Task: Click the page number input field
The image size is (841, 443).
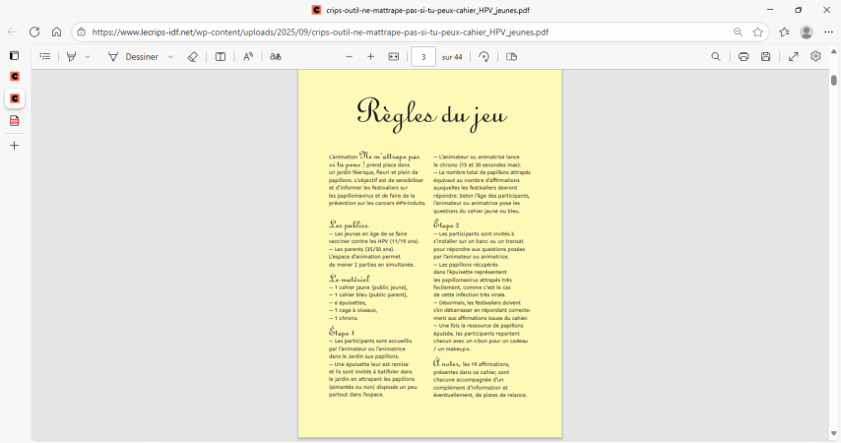Action: (x=422, y=57)
